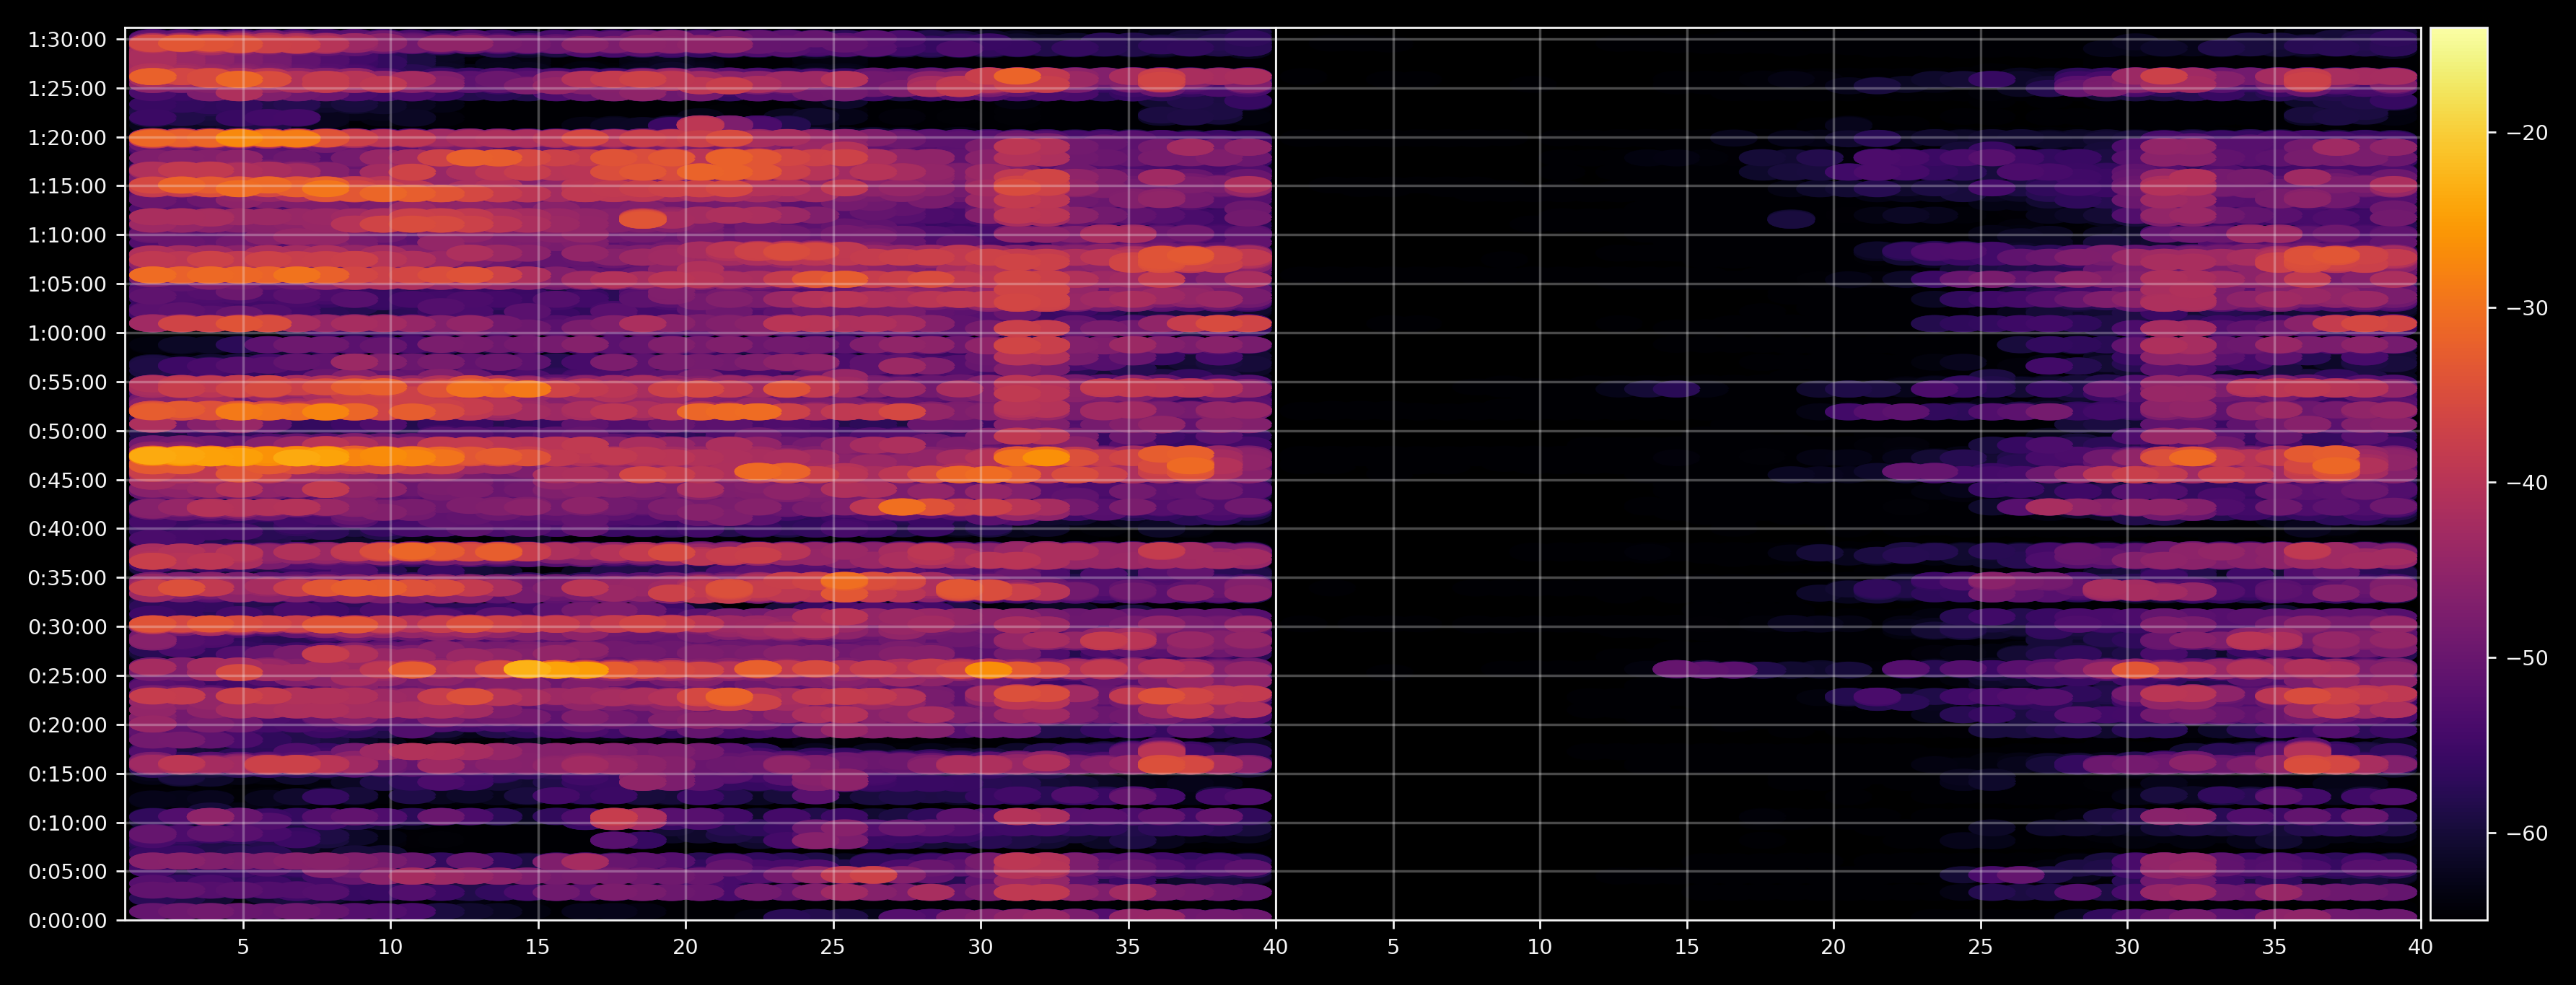Select x-axis label 15 of left heatmap
Screen dimensions: 2576x985
click(x=538, y=947)
